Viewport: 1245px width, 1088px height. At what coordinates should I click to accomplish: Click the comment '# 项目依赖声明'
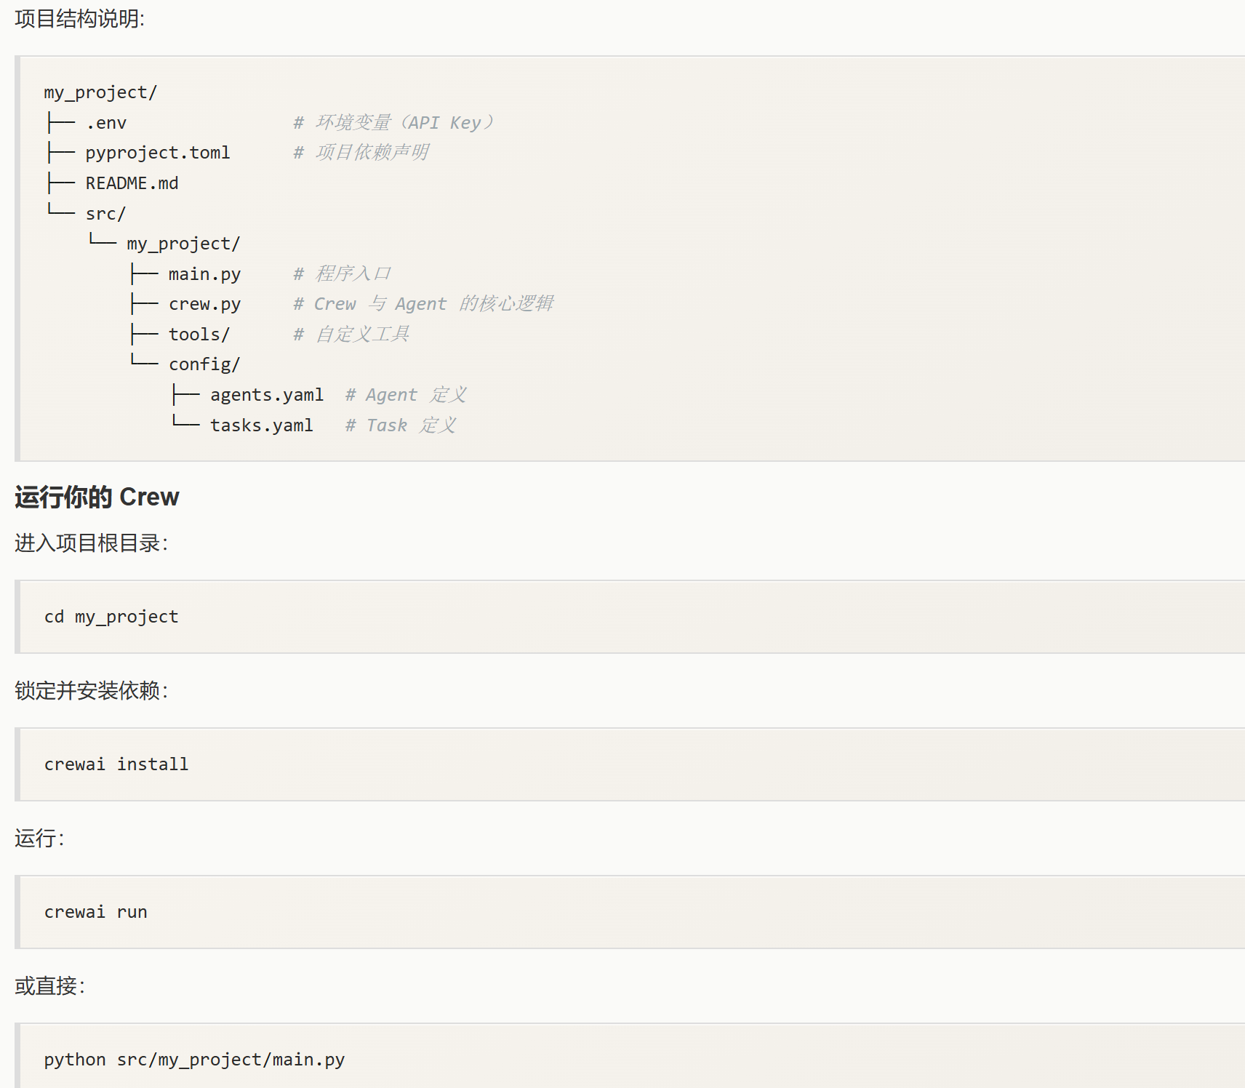tap(361, 152)
